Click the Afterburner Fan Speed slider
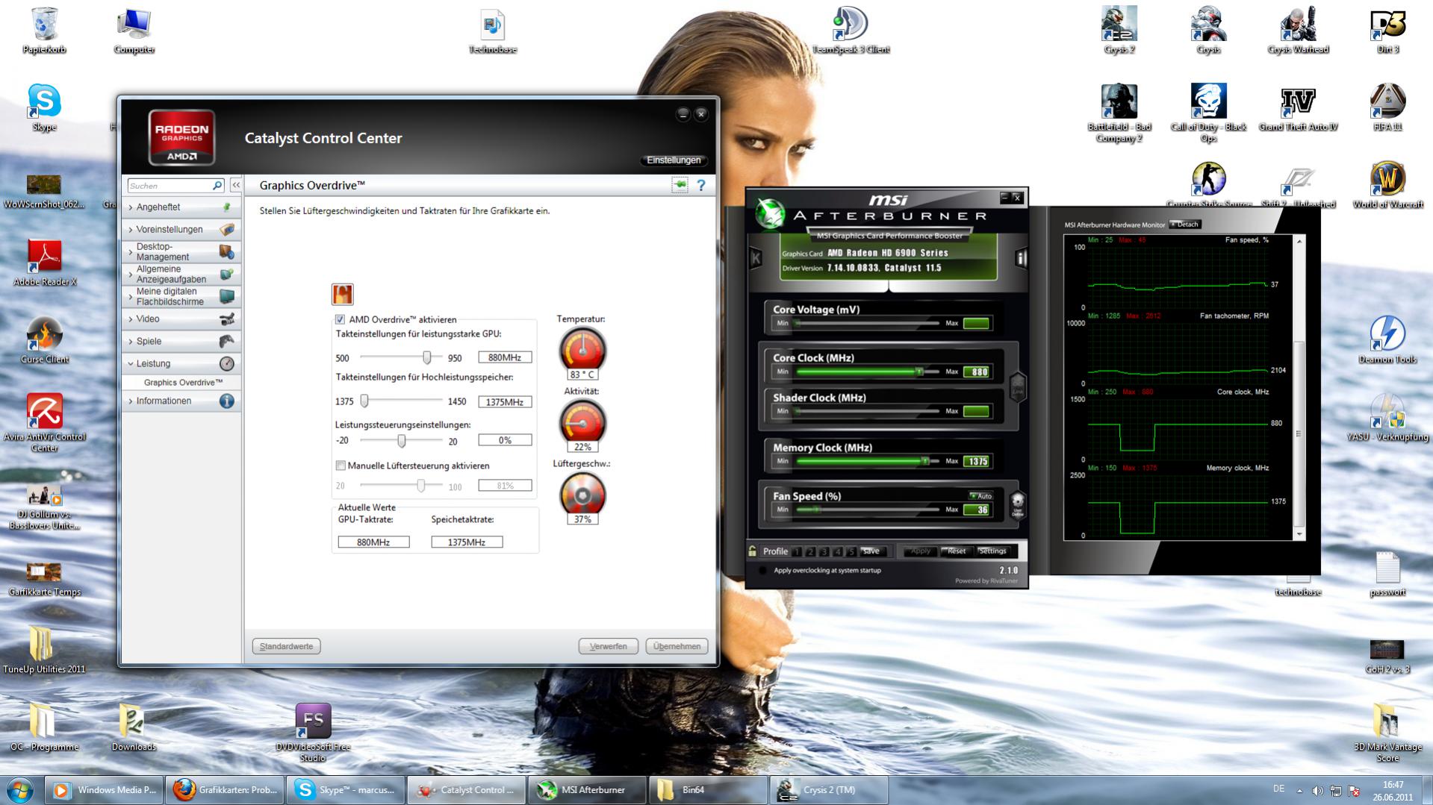The width and height of the screenshot is (1433, 805). 866,510
